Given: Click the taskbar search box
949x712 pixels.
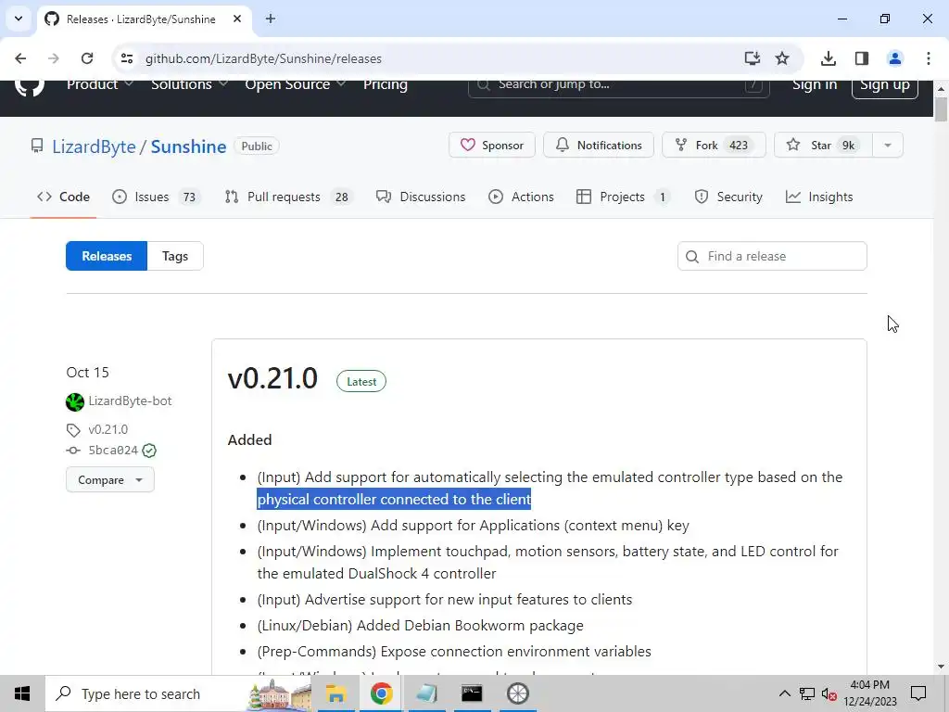Looking at the screenshot, I should pos(179,693).
